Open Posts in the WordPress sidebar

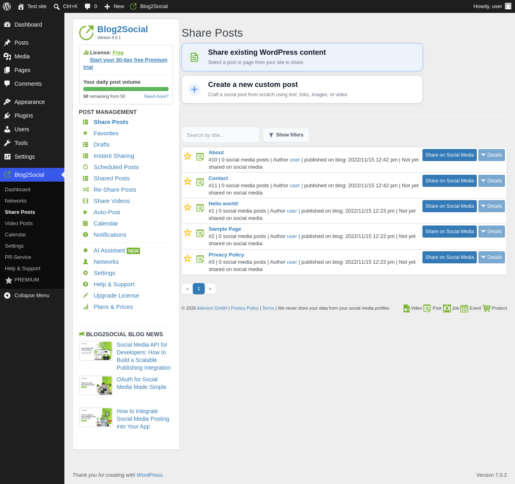(x=32, y=43)
